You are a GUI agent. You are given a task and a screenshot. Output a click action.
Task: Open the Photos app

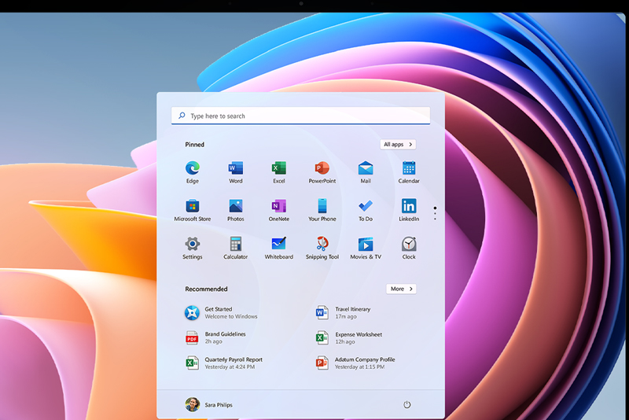pos(235,210)
